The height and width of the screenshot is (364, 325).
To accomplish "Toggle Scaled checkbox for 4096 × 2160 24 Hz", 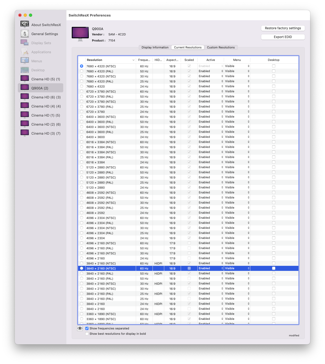I will point(189,258).
